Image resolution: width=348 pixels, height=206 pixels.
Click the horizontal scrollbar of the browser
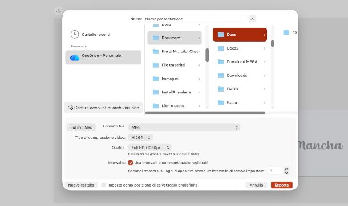[205, 113]
